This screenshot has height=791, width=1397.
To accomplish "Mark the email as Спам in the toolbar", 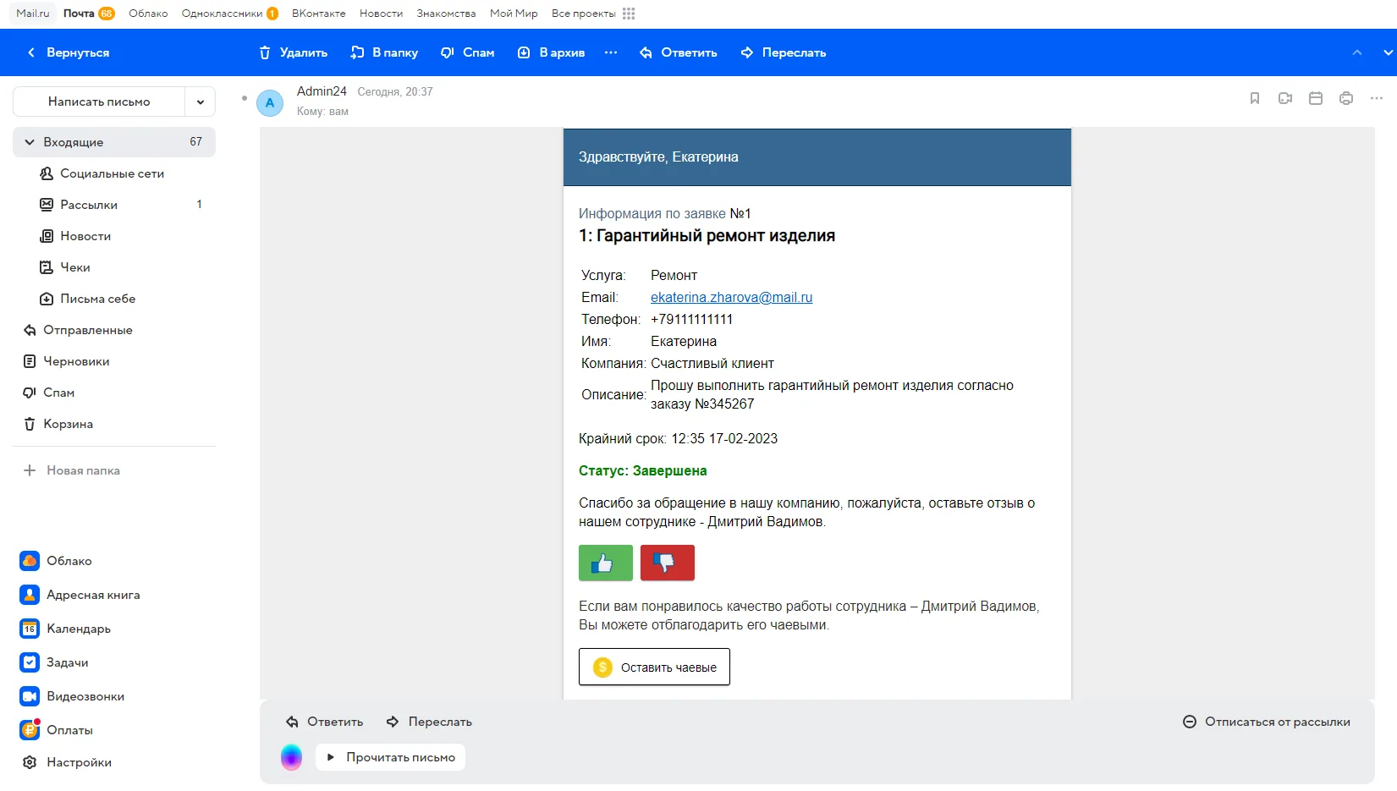I will tap(467, 52).
